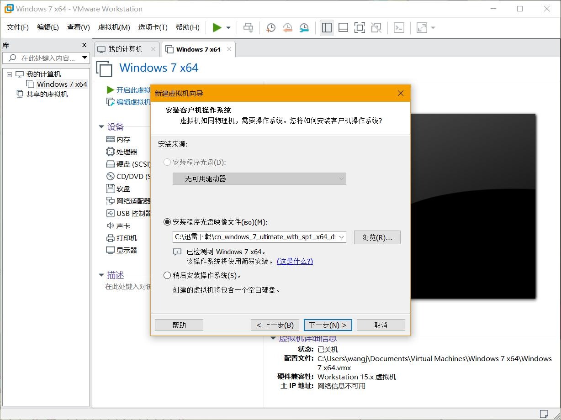This screenshot has height=420, width=561.
Task: Click the 显示器 display device icon
Action: click(x=111, y=250)
